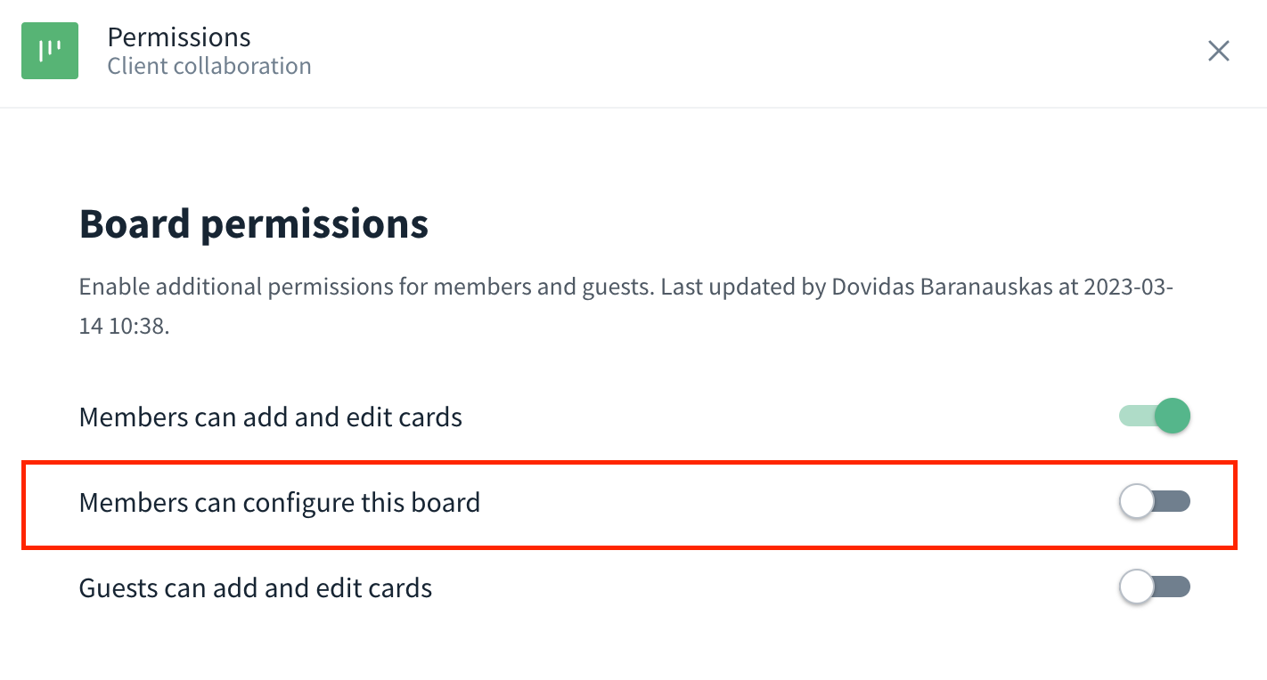1267x680 pixels.
Task: Click the "Members can add and edit cards" label
Action: coord(271,417)
